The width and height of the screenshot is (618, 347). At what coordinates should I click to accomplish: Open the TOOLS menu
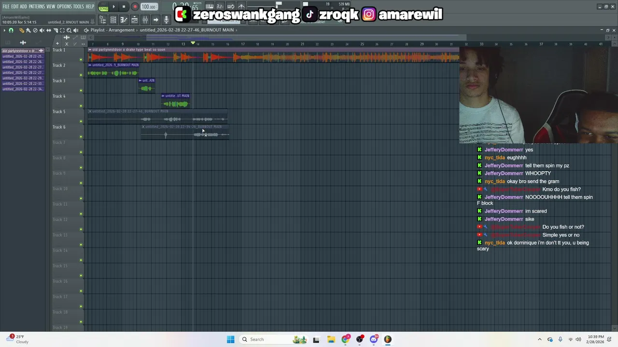[79, 7]
